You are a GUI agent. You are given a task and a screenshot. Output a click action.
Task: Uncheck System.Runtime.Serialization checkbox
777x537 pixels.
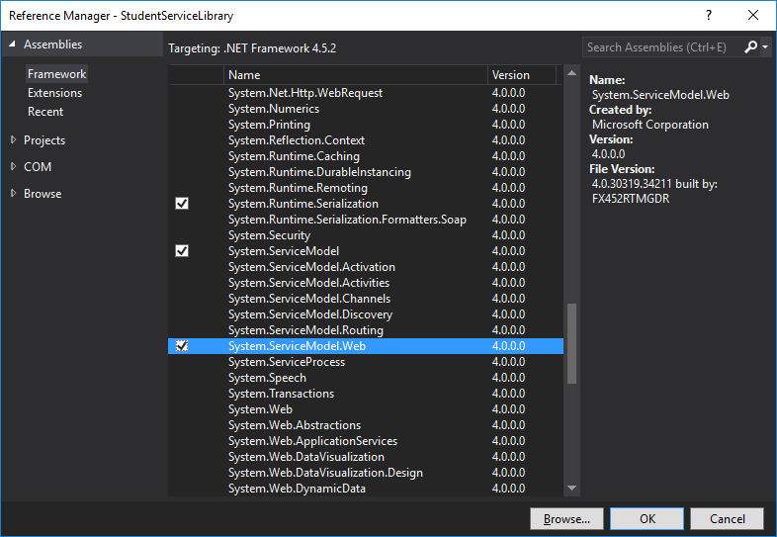[x=182, y=204]
